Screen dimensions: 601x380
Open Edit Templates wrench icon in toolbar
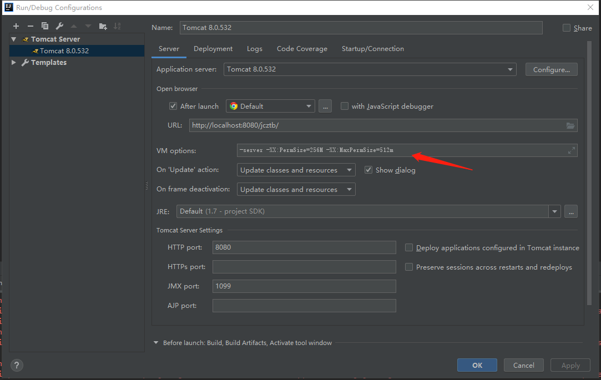click(x=59, y=26)
